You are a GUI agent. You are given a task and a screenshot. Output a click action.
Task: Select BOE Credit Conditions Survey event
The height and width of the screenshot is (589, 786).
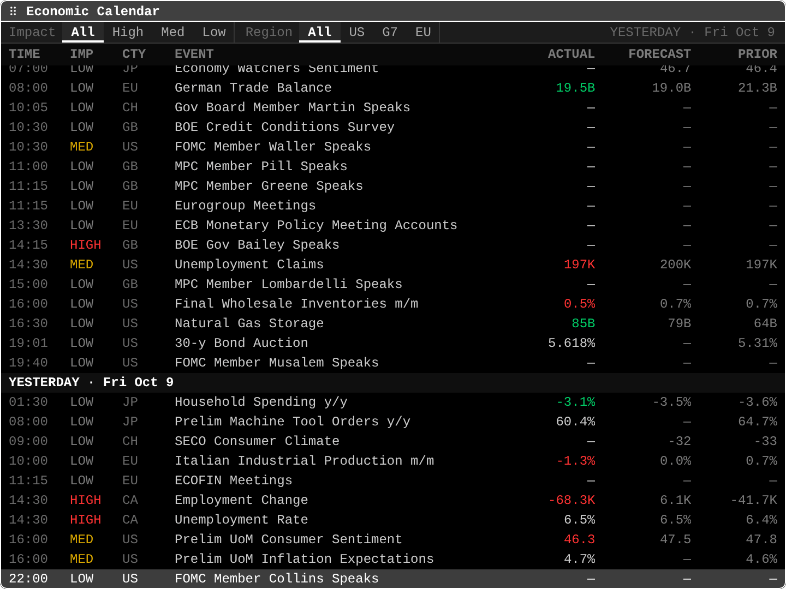(x=393, y=127)
